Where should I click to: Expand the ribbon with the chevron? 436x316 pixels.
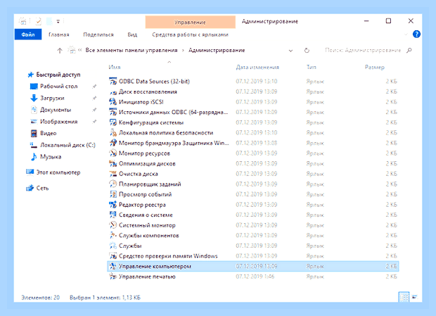[406, 34]
